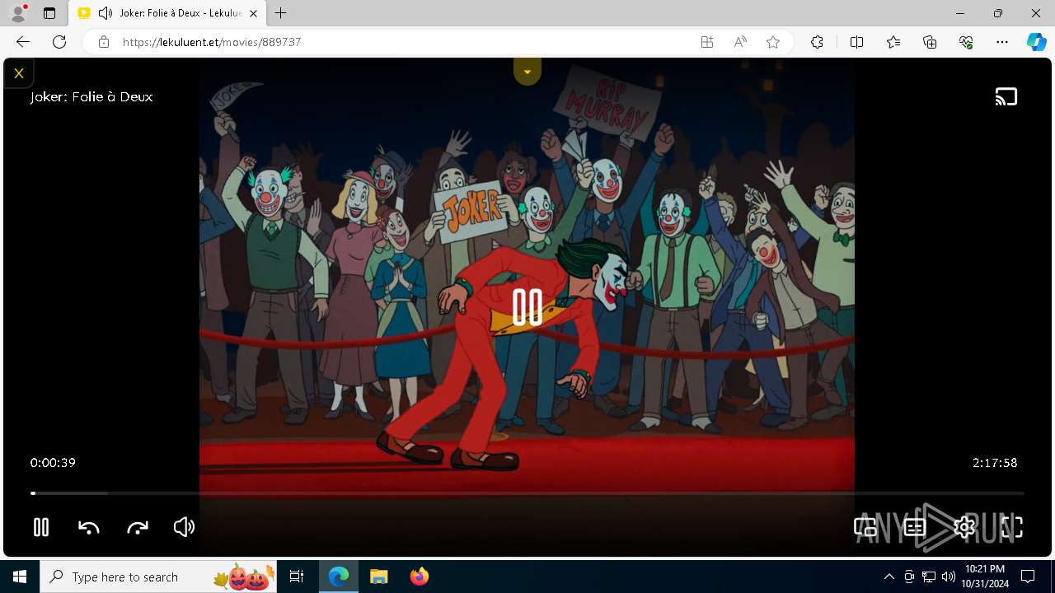1055x593 pixels.
Task: Open the Favorites list
Action: 893,42
